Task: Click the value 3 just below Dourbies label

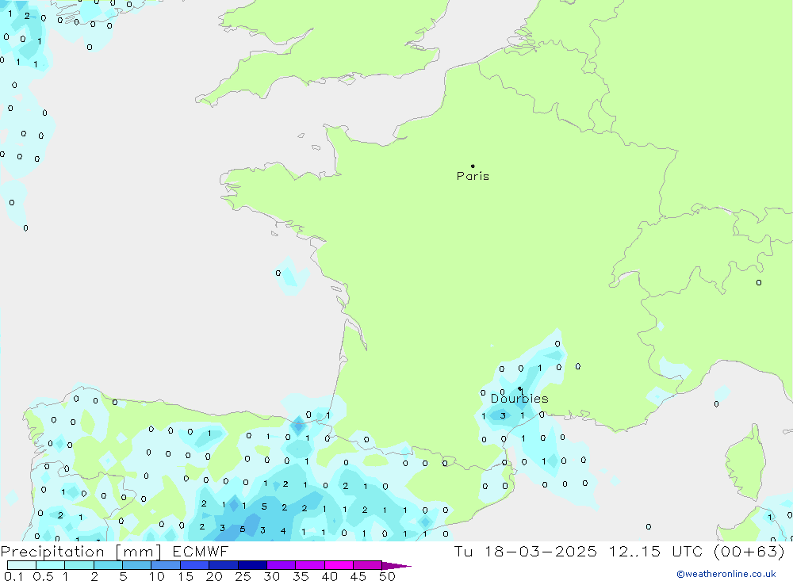Action: point(503,415)
